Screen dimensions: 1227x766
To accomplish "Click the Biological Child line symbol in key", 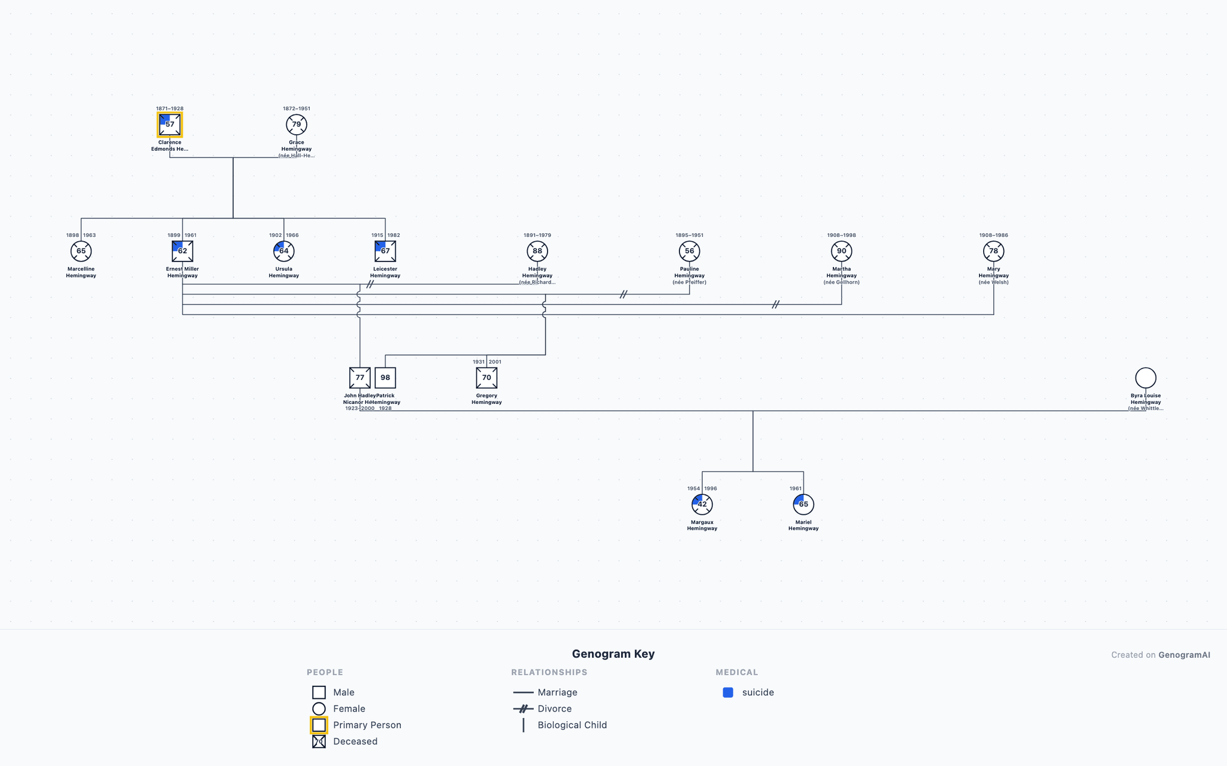I will (x=523, y=725).
